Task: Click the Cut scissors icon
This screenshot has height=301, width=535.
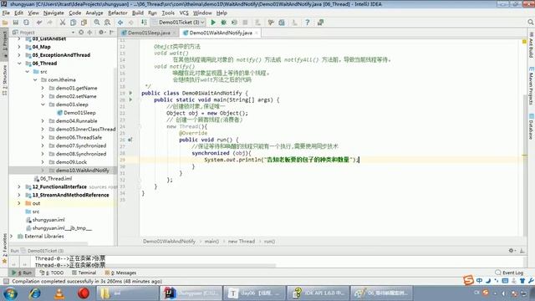Action: (63, 23)
